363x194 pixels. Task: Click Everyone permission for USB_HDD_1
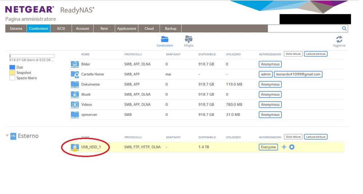coord(268,147)
